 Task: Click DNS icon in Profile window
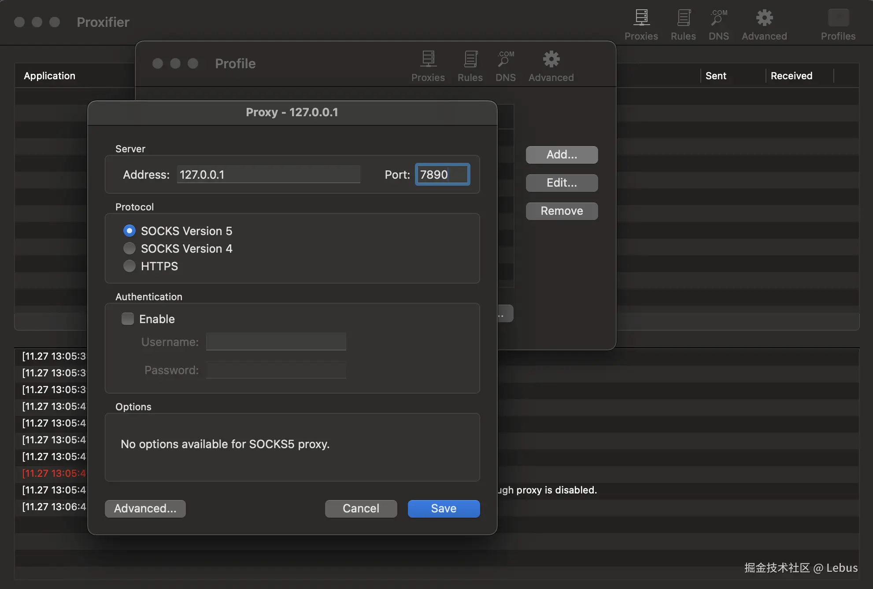point(506,66)
